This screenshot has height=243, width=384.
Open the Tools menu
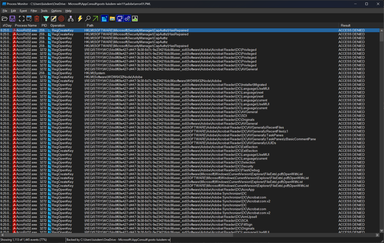[x=44, y=11]
